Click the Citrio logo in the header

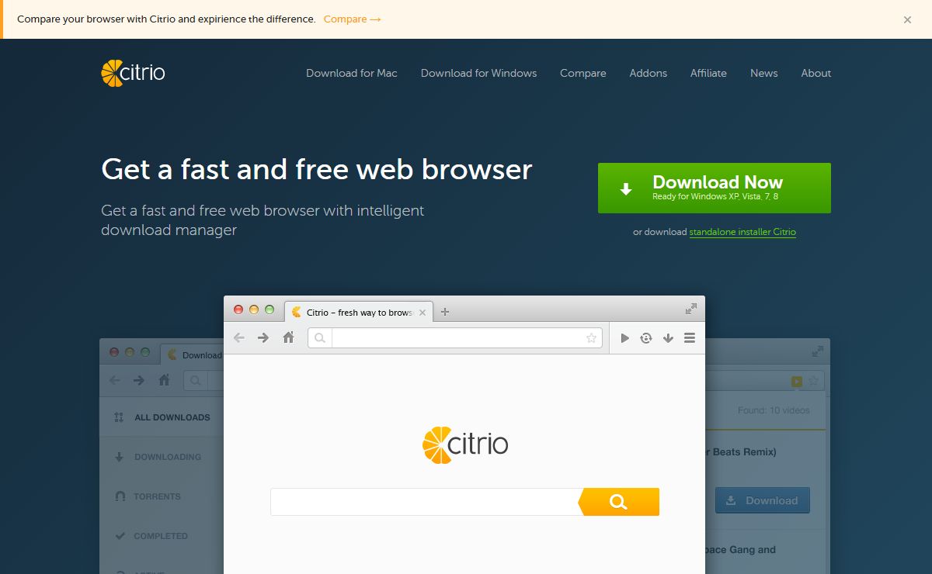pos(133,73)
